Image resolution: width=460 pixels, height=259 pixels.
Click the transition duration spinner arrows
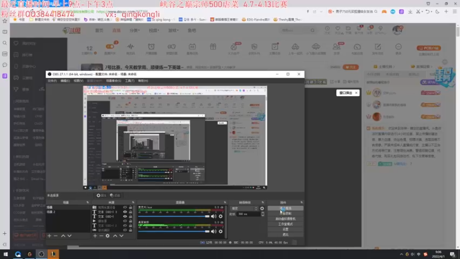[x=263, y=214]
